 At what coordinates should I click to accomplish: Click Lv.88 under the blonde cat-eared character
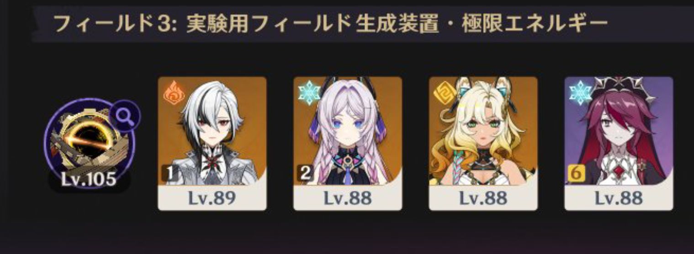tap(483, 198)
